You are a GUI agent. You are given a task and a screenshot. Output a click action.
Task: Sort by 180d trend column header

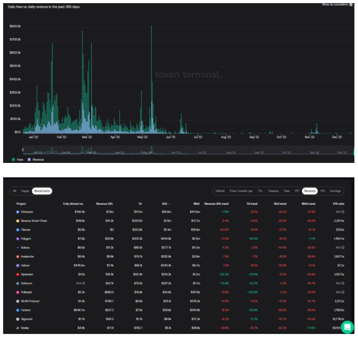[308, 203]
